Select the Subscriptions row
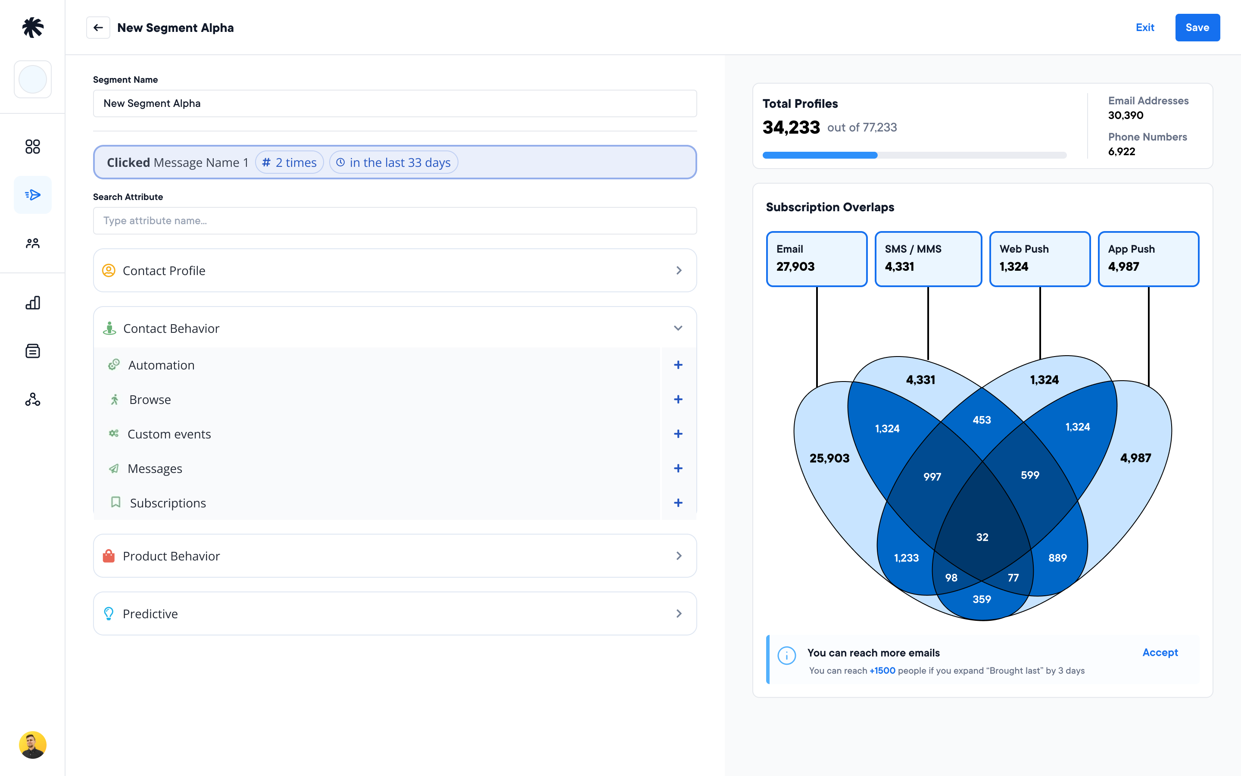Screen dimensions: 1241x776 [377, 503]
